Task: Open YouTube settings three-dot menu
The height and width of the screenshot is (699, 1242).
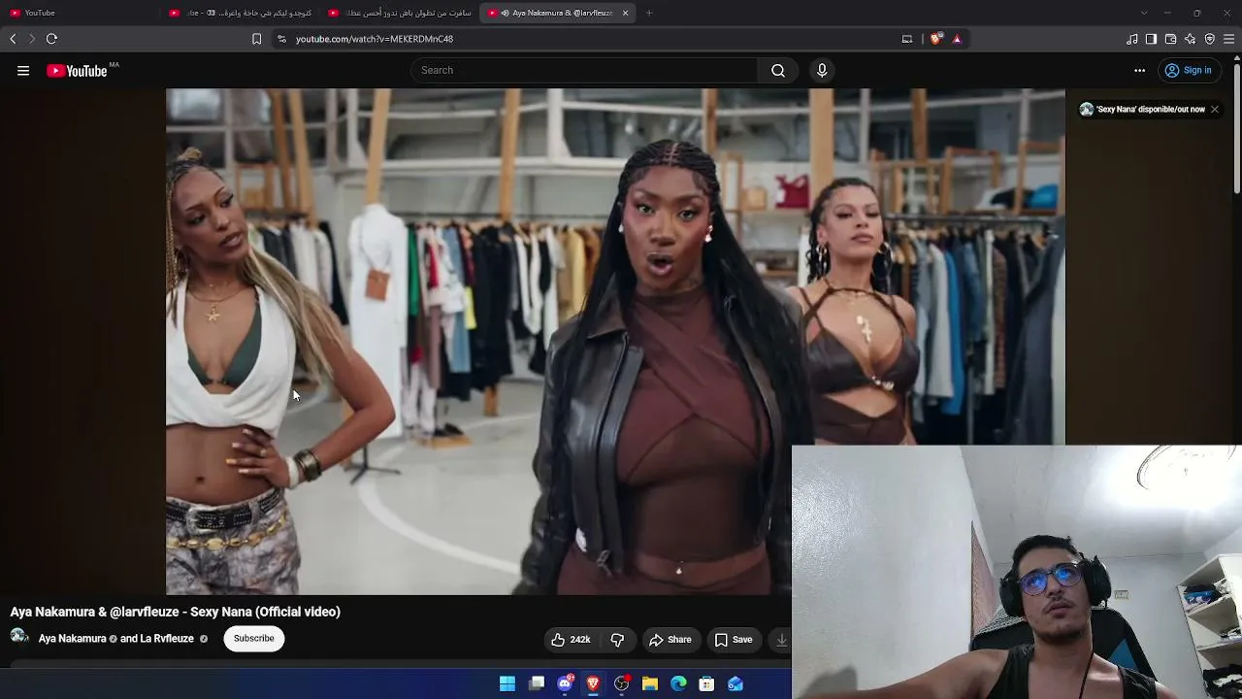Action: (1140, 70)
